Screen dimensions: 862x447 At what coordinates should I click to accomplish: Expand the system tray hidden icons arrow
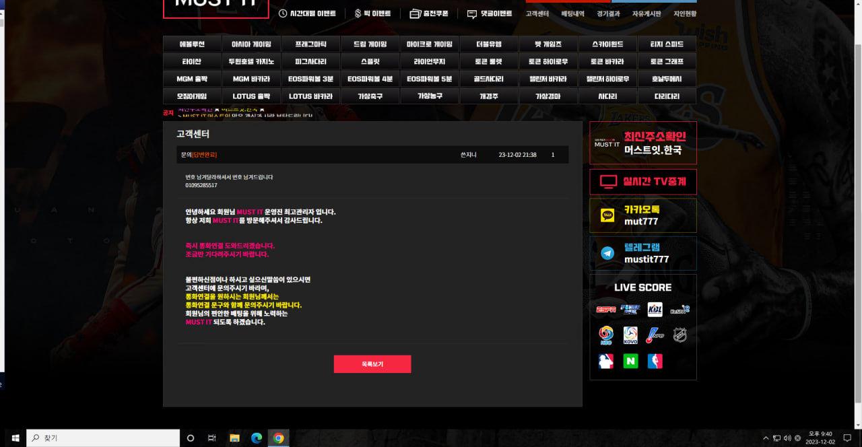tap(765, 438)
